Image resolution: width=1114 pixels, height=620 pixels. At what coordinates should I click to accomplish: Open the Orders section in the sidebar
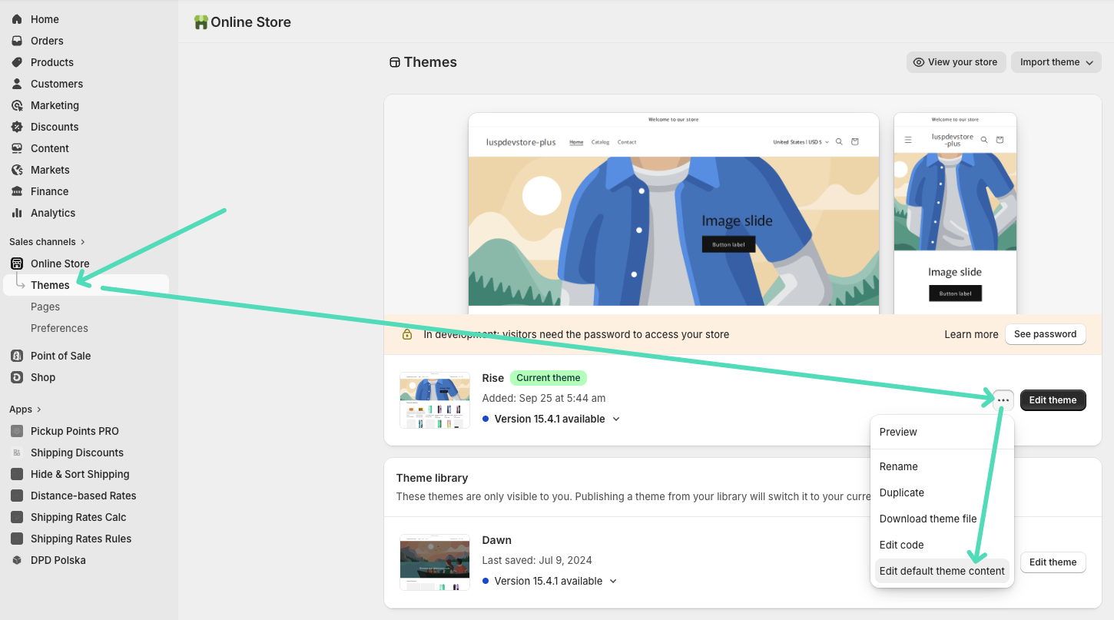(46, 40)
